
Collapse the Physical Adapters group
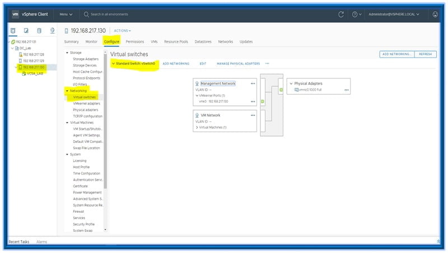pyautogui.click(x=291, y=83)
